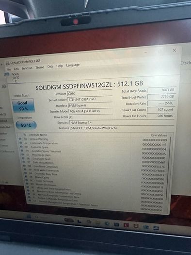This screenshot has height=255, width=191.
Task: Click the Raw Values column header
Action: [x=159, y=135]
